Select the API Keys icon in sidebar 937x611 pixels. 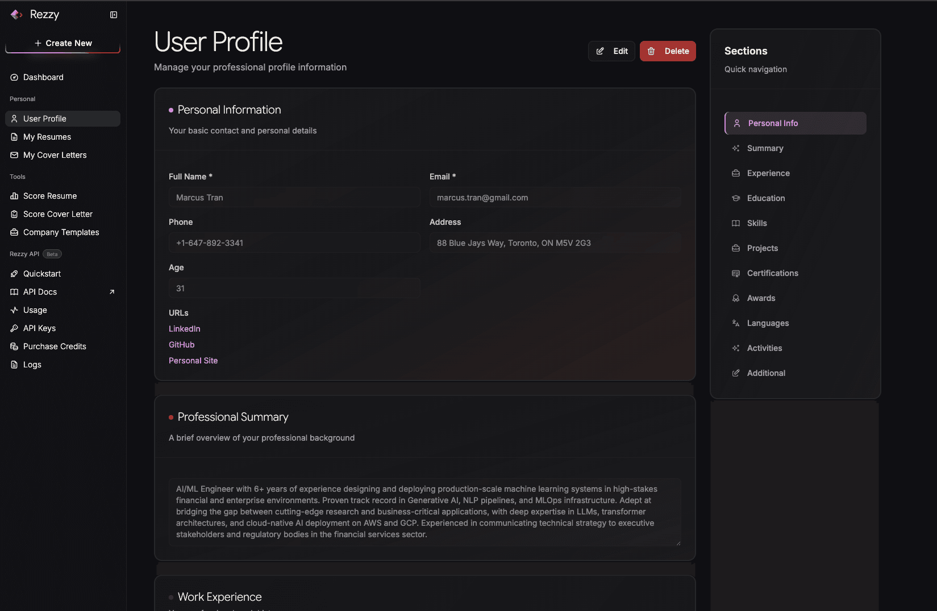pyautogui.click(x=14, y=328)
